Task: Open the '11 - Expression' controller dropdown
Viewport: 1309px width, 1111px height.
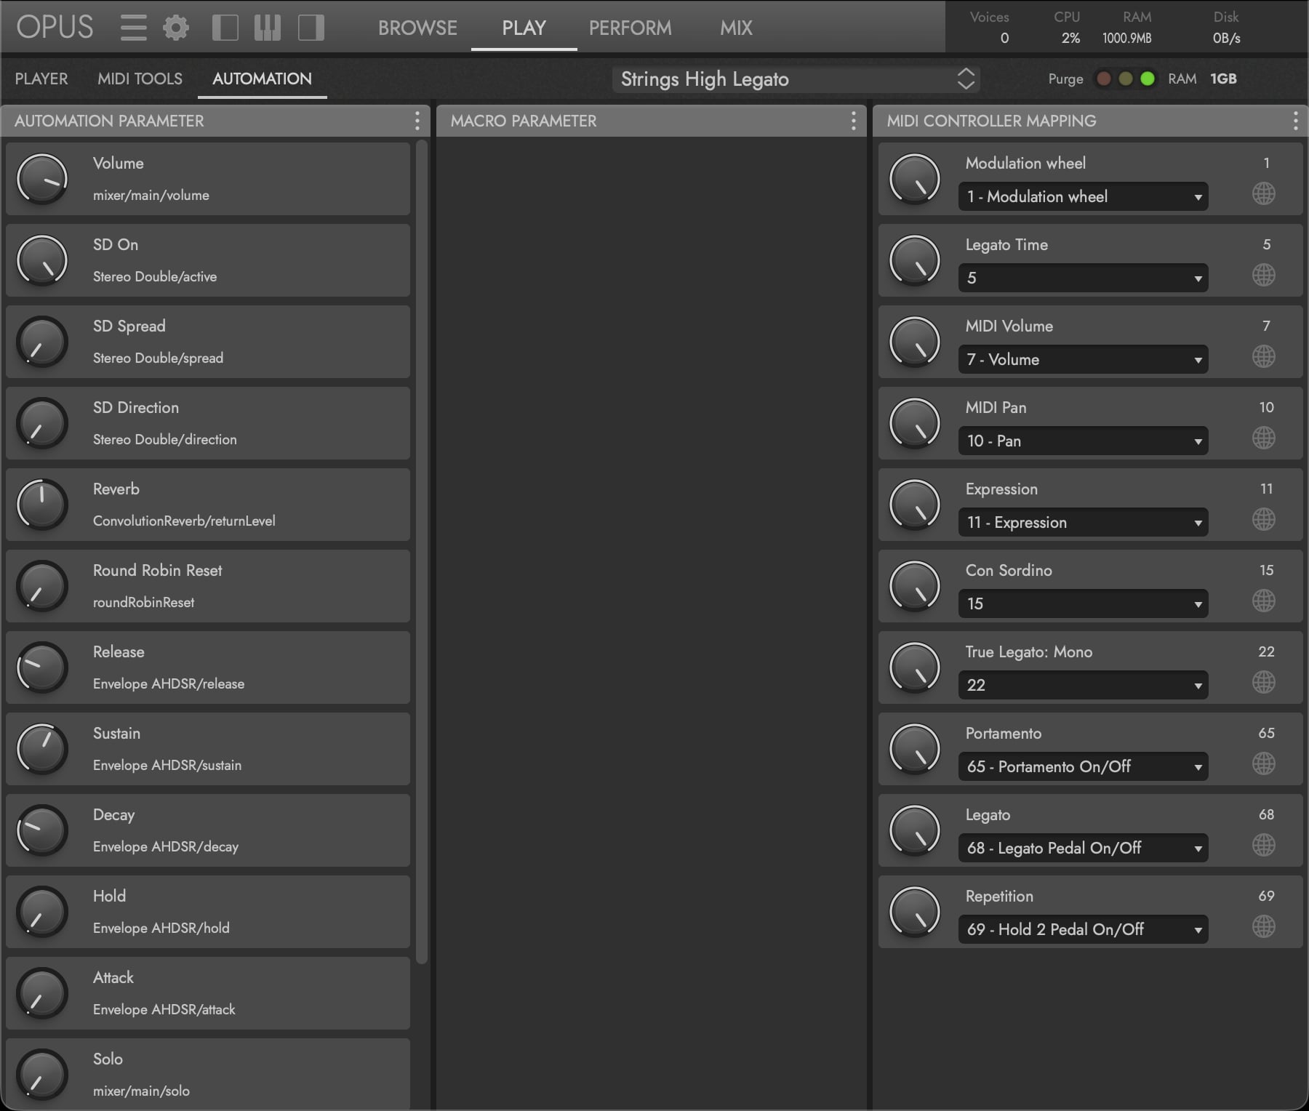Action: (x=1084, y=522)
